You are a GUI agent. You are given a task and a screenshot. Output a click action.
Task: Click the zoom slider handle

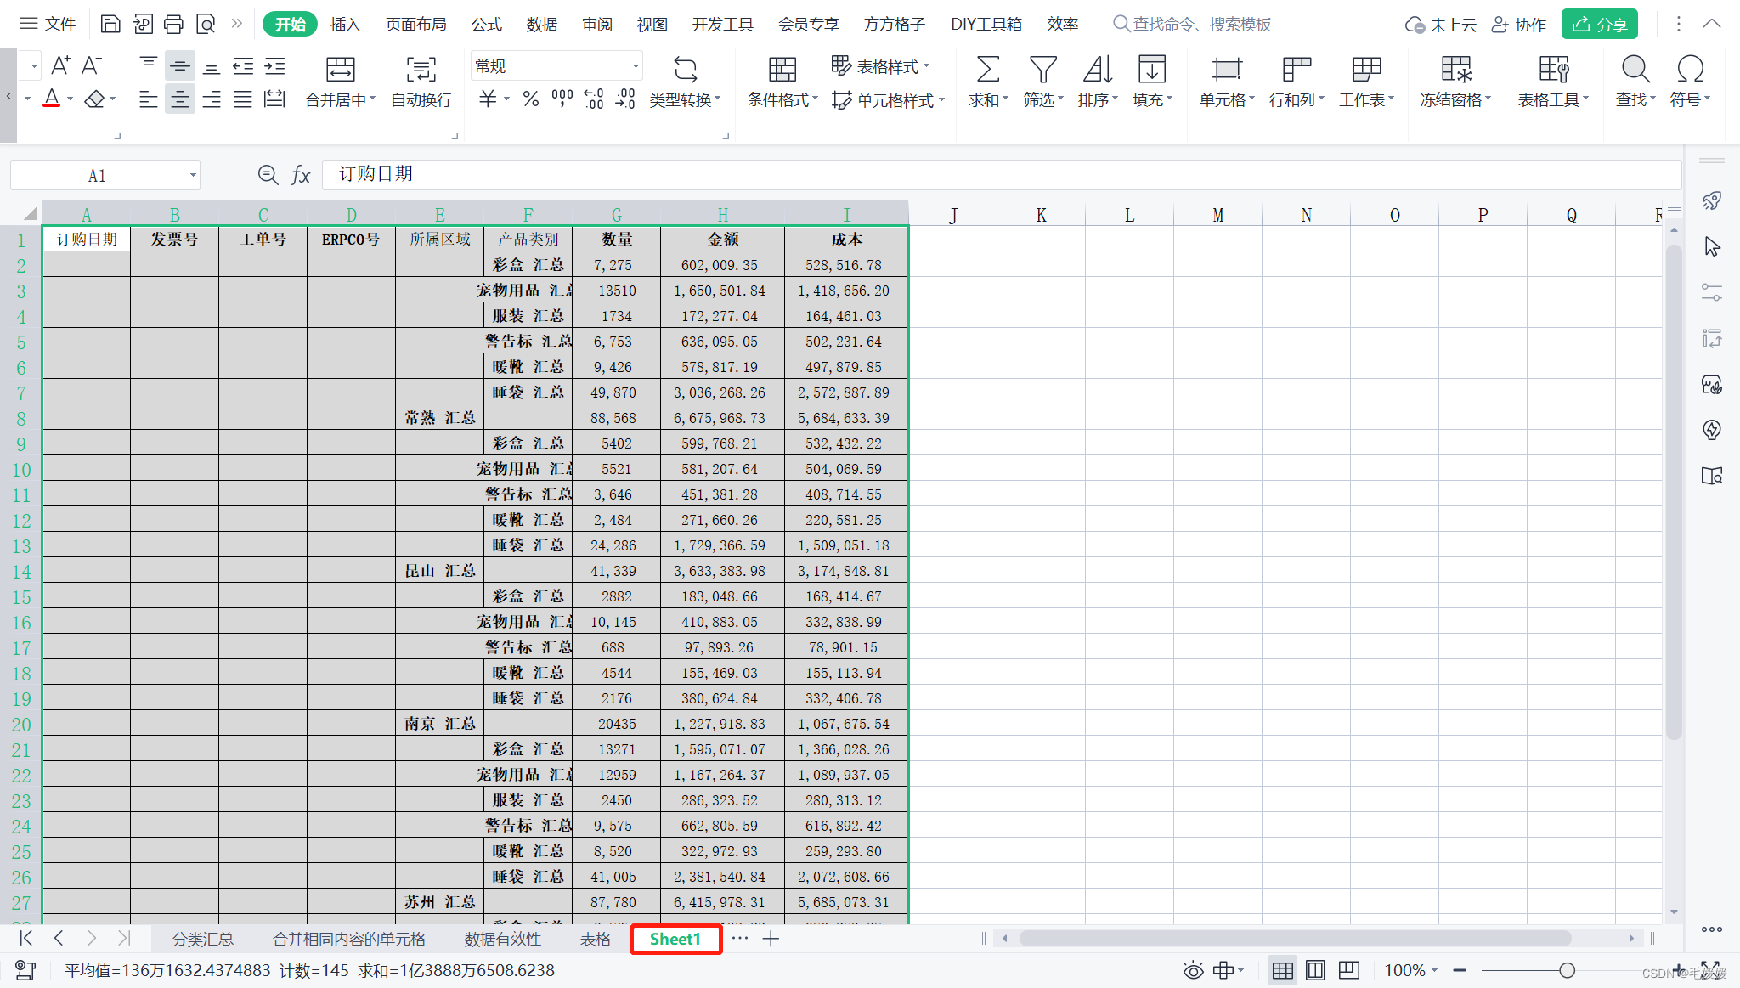1567,970
